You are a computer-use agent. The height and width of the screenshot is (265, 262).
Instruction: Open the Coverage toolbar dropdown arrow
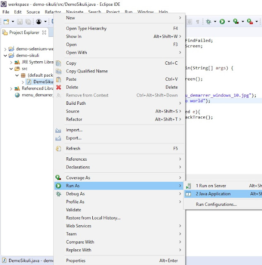point(243,22)
